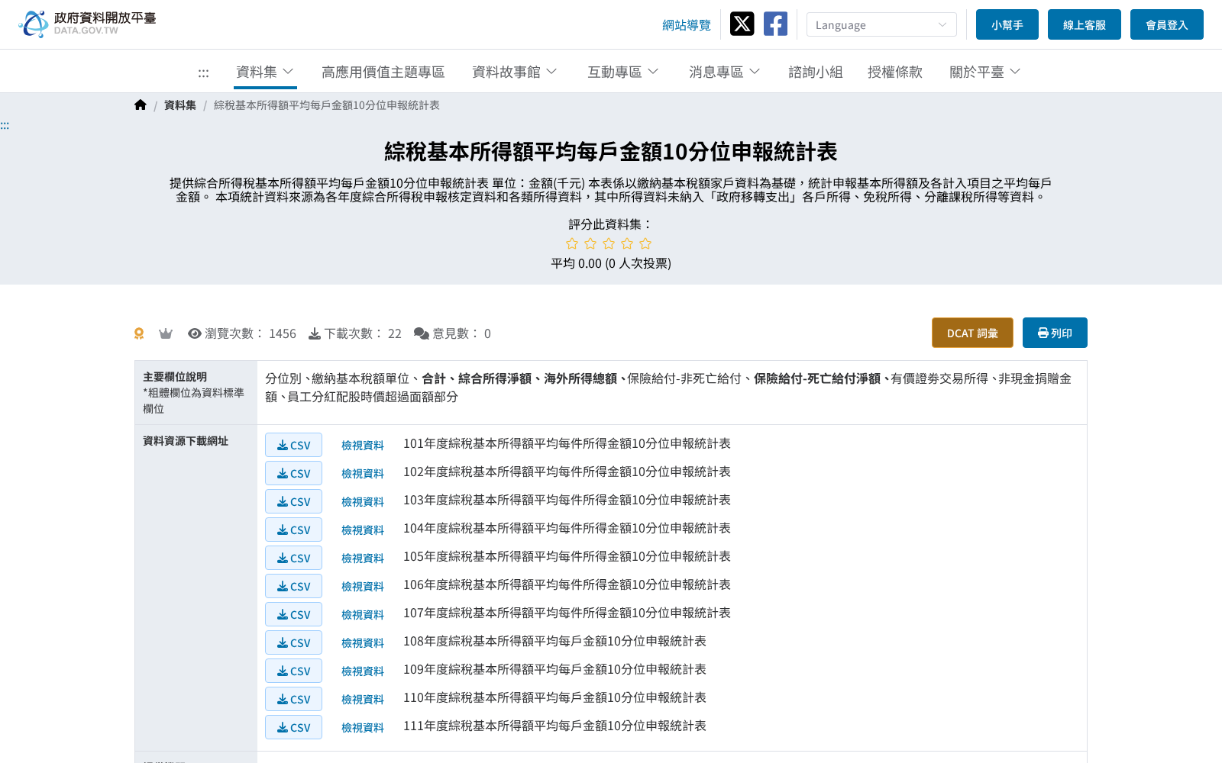This screenshot has width=1222, height=763.
Task: Click the page title 綜稅基本所得額平均每戶金額10分位申報統計表
Action: point(611,152)
